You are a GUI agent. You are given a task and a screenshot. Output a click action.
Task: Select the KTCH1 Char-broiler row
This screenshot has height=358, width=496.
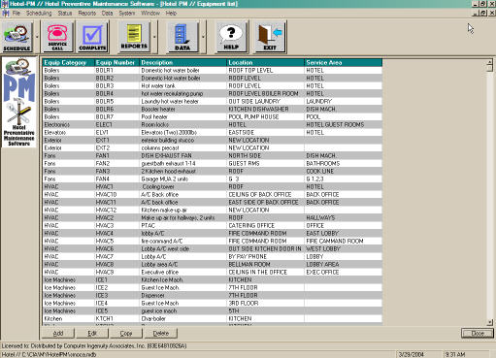(x=213, y=318)
